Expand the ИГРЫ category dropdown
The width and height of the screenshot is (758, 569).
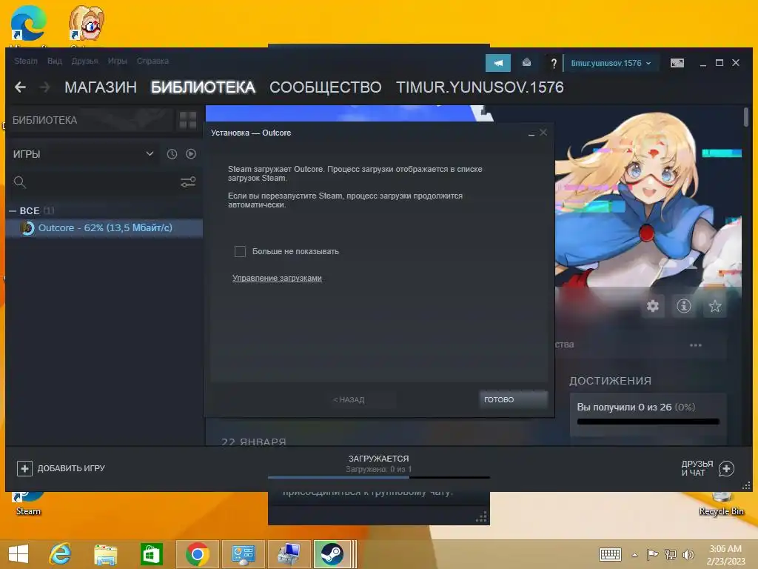150,154
